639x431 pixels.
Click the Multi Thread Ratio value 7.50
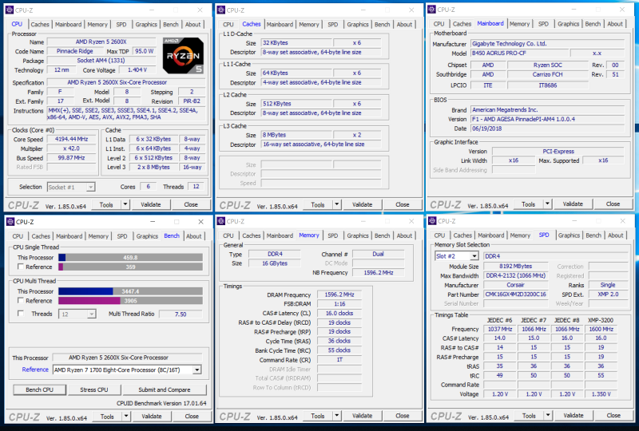(x=181, y=314)
